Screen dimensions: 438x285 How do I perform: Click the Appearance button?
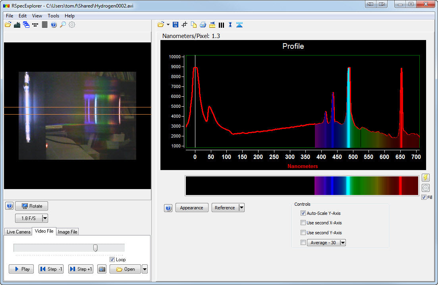[192, 207]
